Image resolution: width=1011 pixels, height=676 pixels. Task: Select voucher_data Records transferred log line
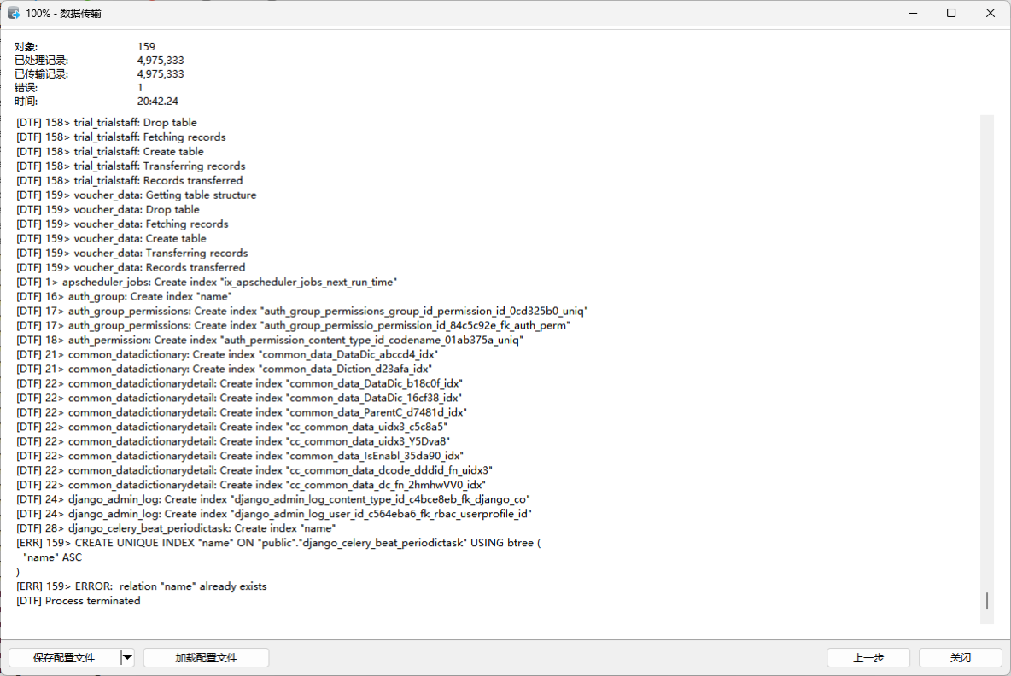130,266
